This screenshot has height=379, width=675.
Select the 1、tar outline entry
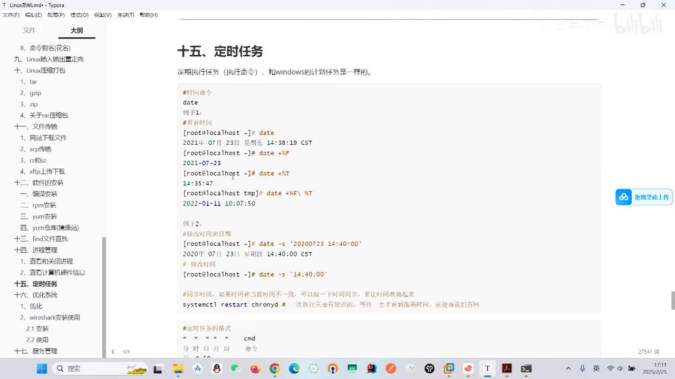click(28, 82)
